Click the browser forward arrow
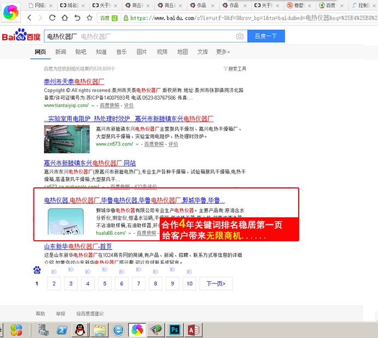 point(40,17)
